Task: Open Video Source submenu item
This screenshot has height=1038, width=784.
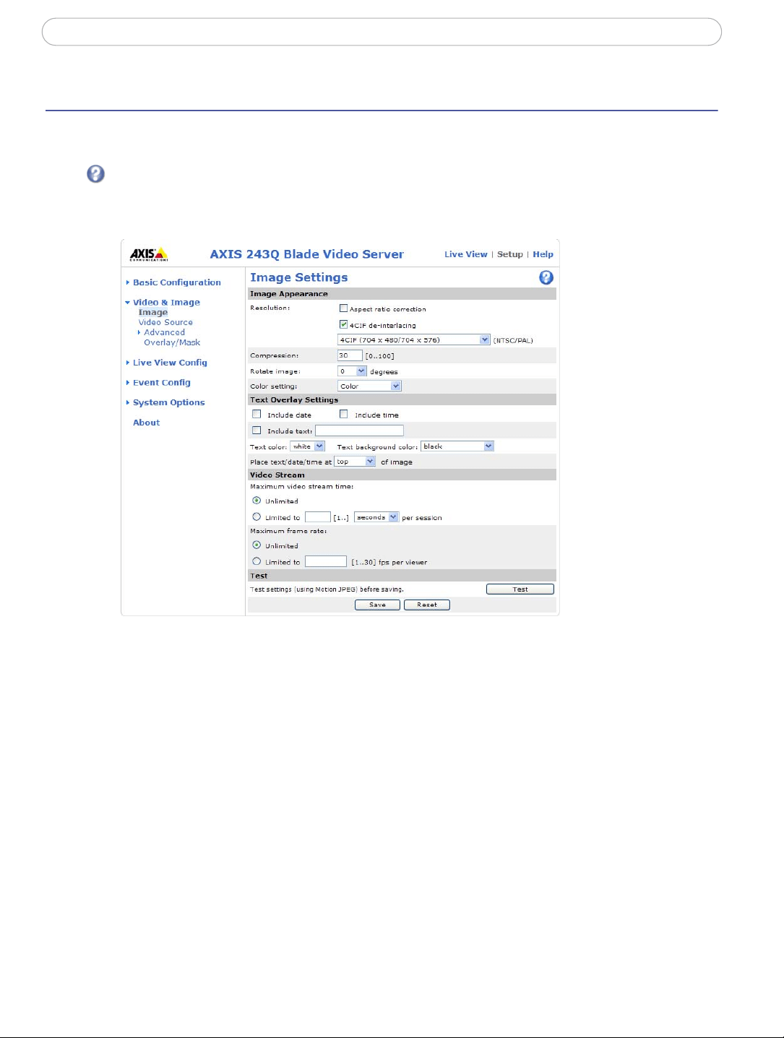Action: 165,322
